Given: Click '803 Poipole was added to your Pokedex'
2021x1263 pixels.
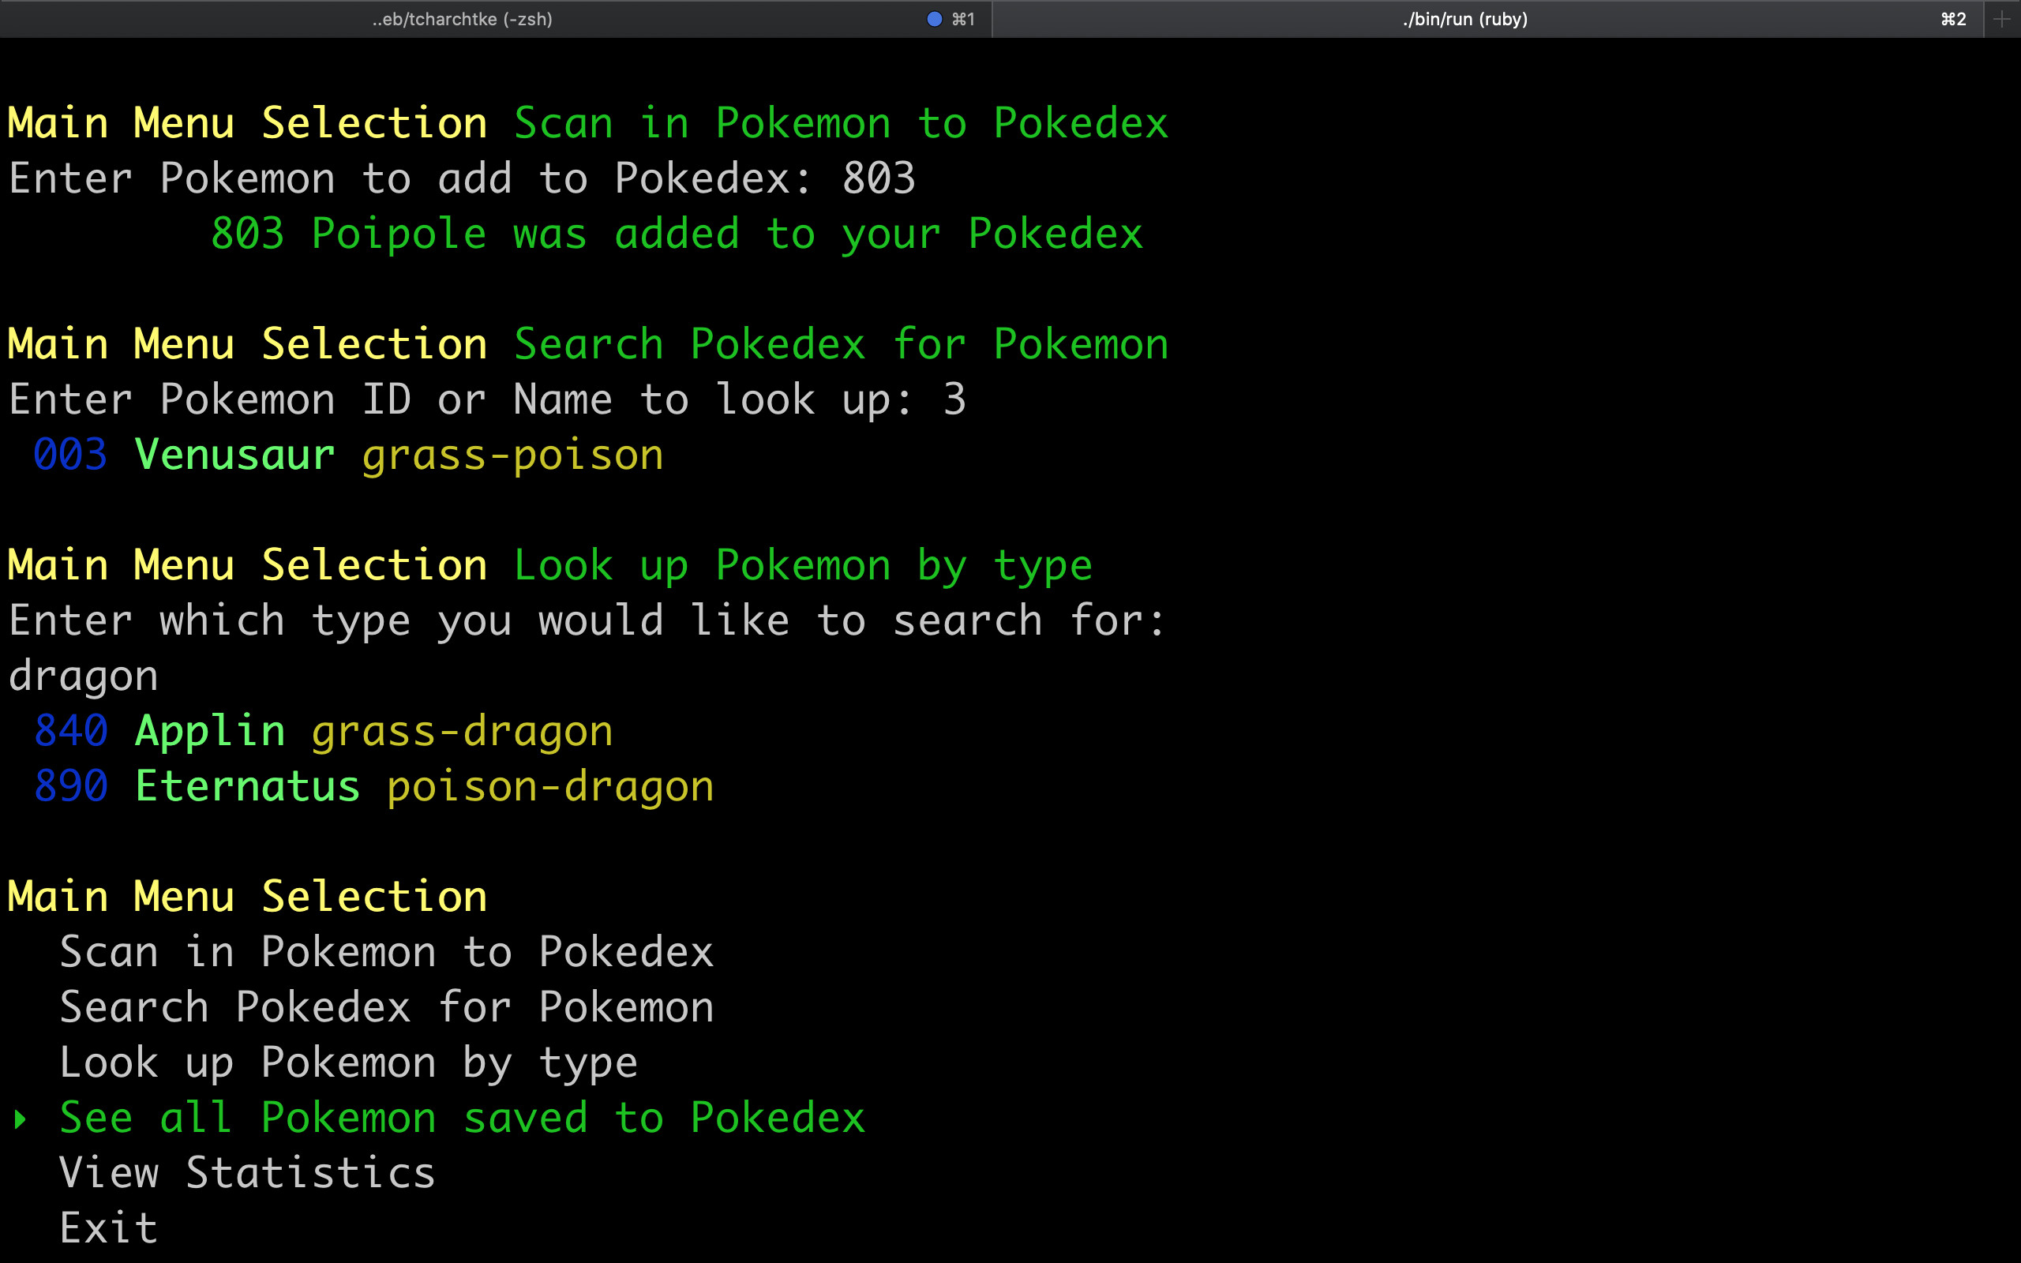Looking at the screenshot, I should click(677, 234).
